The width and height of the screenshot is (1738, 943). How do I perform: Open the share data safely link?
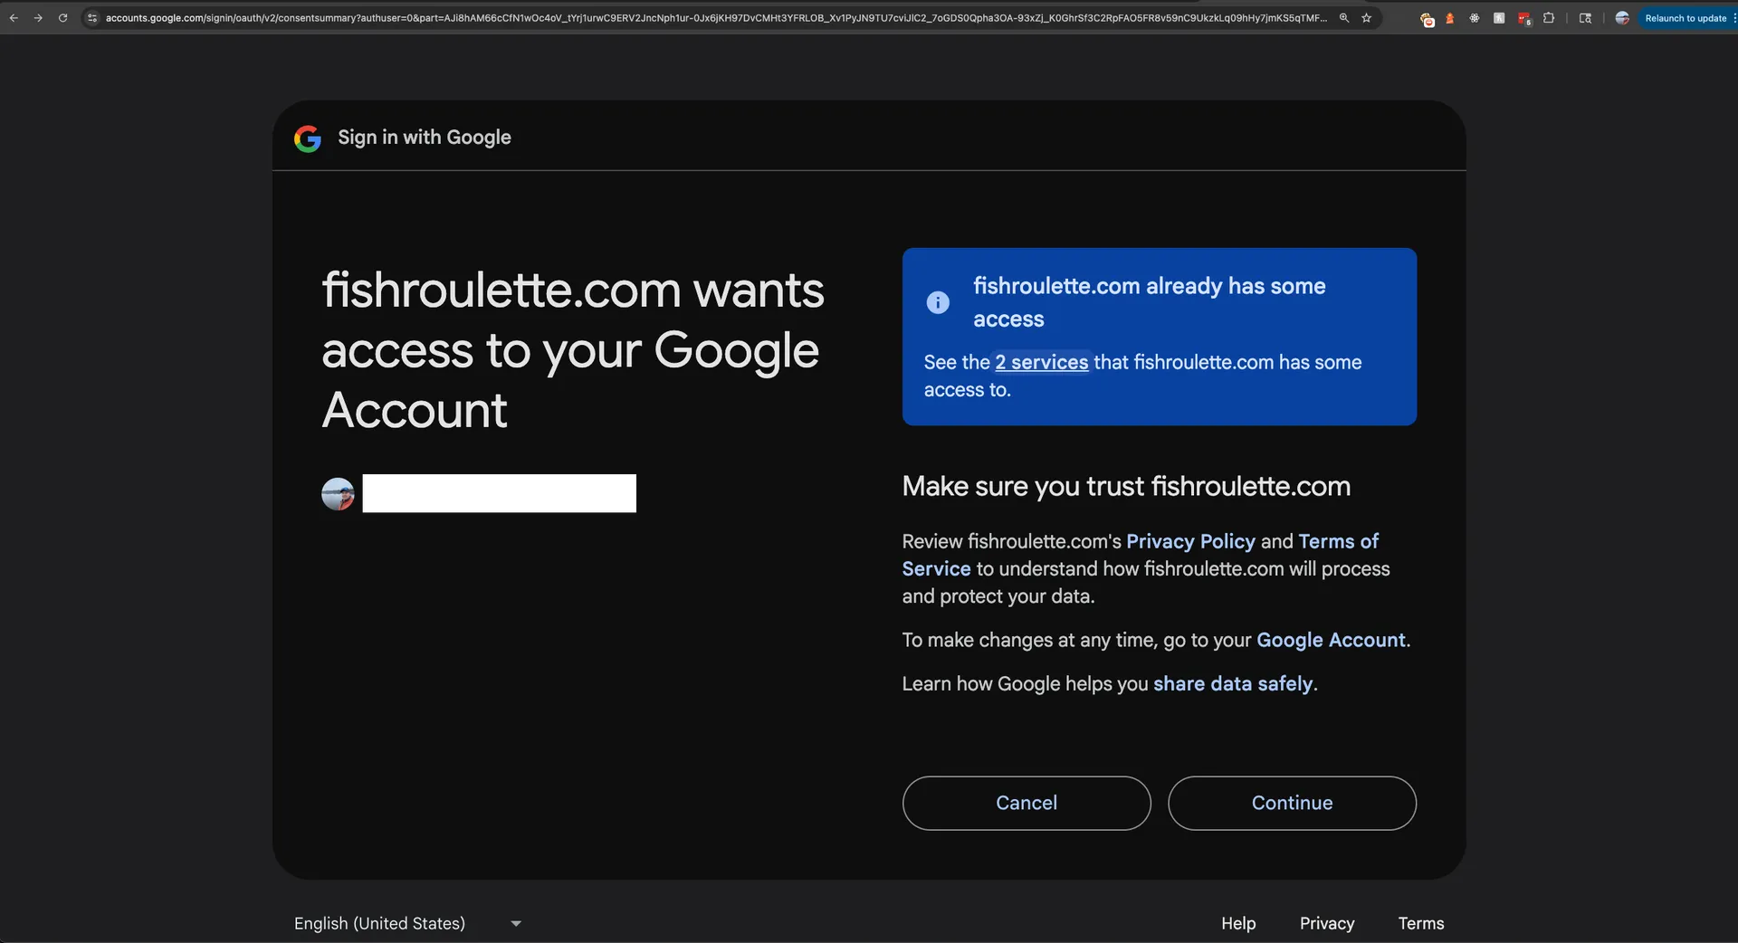1233,684
